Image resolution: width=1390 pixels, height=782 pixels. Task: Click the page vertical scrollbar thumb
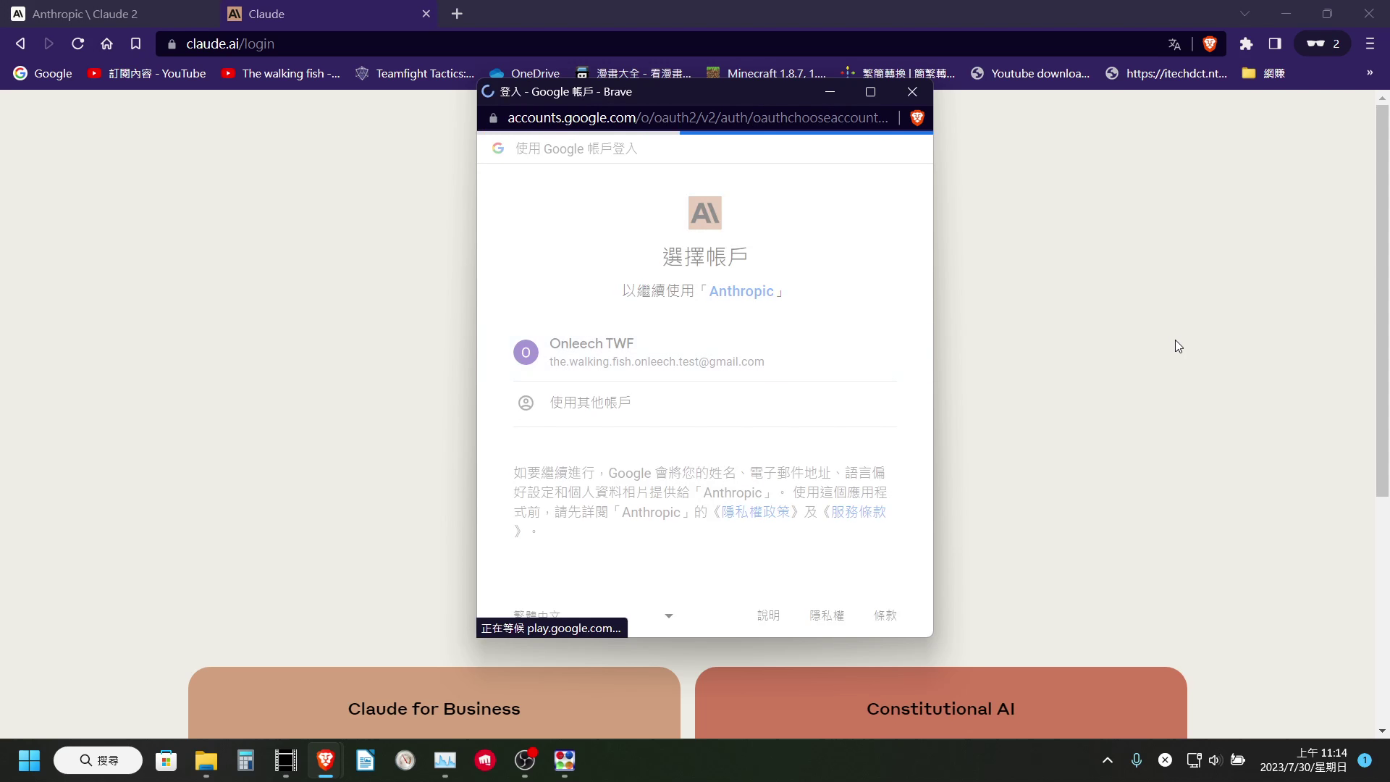coord(1382,300)
